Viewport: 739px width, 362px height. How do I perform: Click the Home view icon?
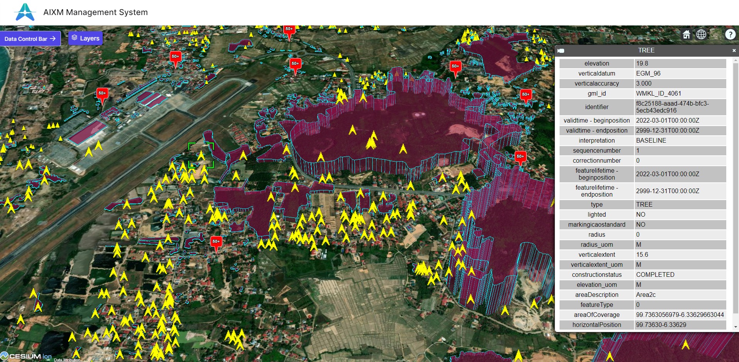[686, 35]
